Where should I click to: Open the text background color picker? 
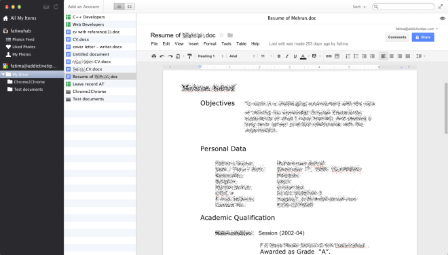(314, 56)
